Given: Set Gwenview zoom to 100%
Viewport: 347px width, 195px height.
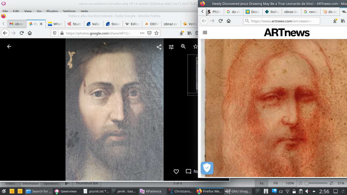Looking at the screenshot, I should [x=290, y=183].
